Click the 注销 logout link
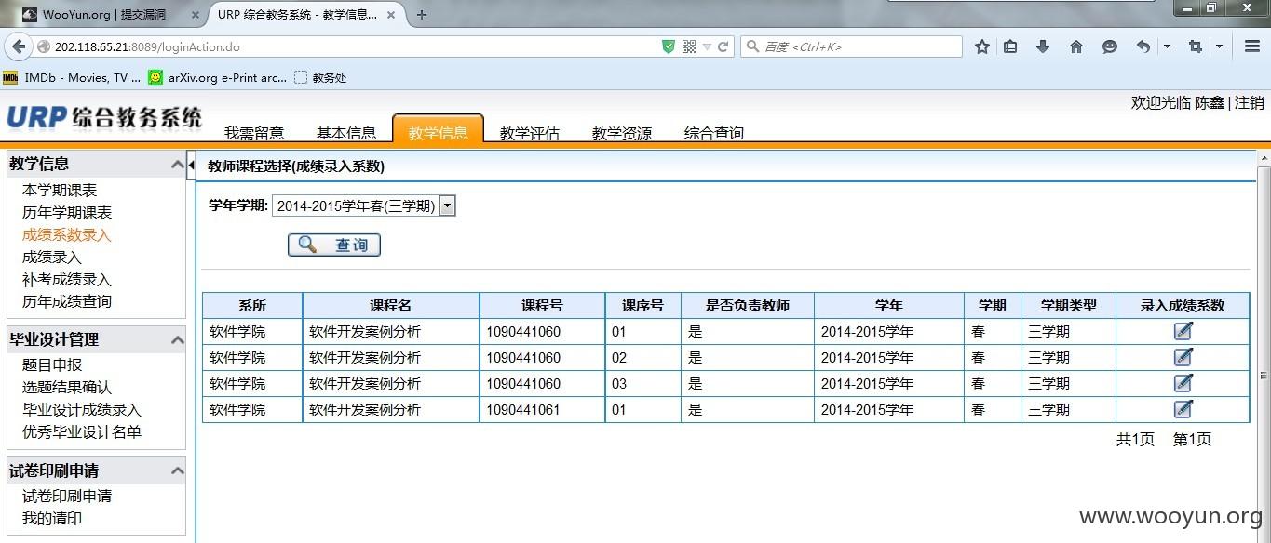 1250,103
